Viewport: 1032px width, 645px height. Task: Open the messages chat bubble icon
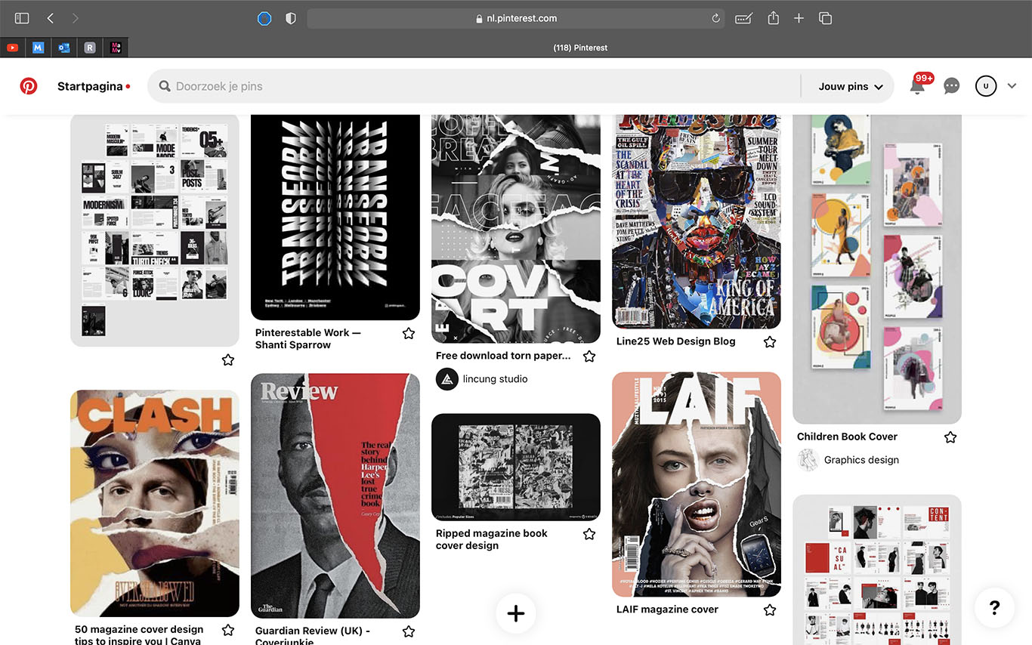(x=952, y=86)
